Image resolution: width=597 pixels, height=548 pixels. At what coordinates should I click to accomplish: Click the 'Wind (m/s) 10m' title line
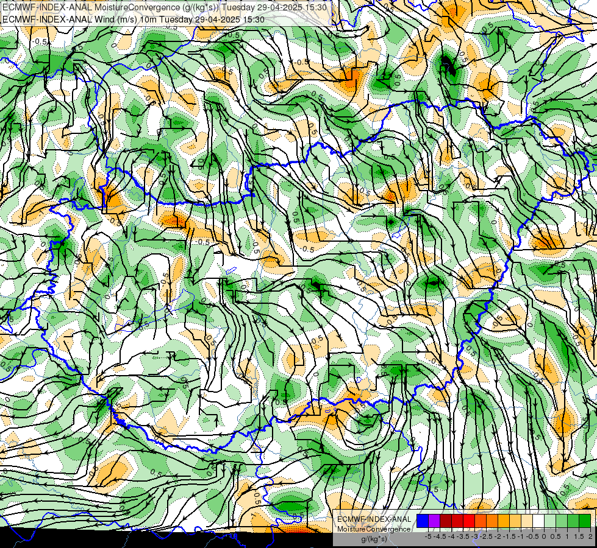click(x=134, y=19)
